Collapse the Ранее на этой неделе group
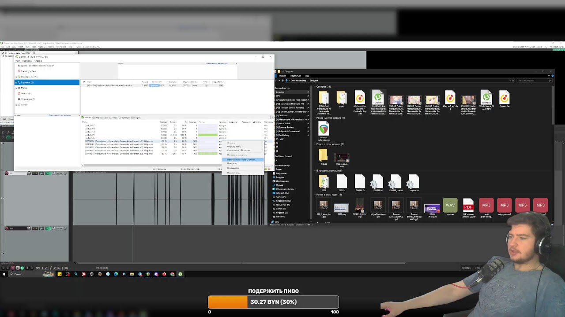This screenshot has width=565, height=317. click(315, 118)
